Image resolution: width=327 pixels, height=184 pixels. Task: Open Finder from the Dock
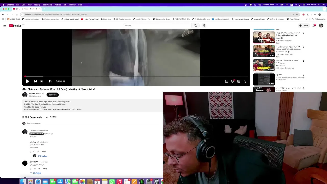tap(23, 182)
